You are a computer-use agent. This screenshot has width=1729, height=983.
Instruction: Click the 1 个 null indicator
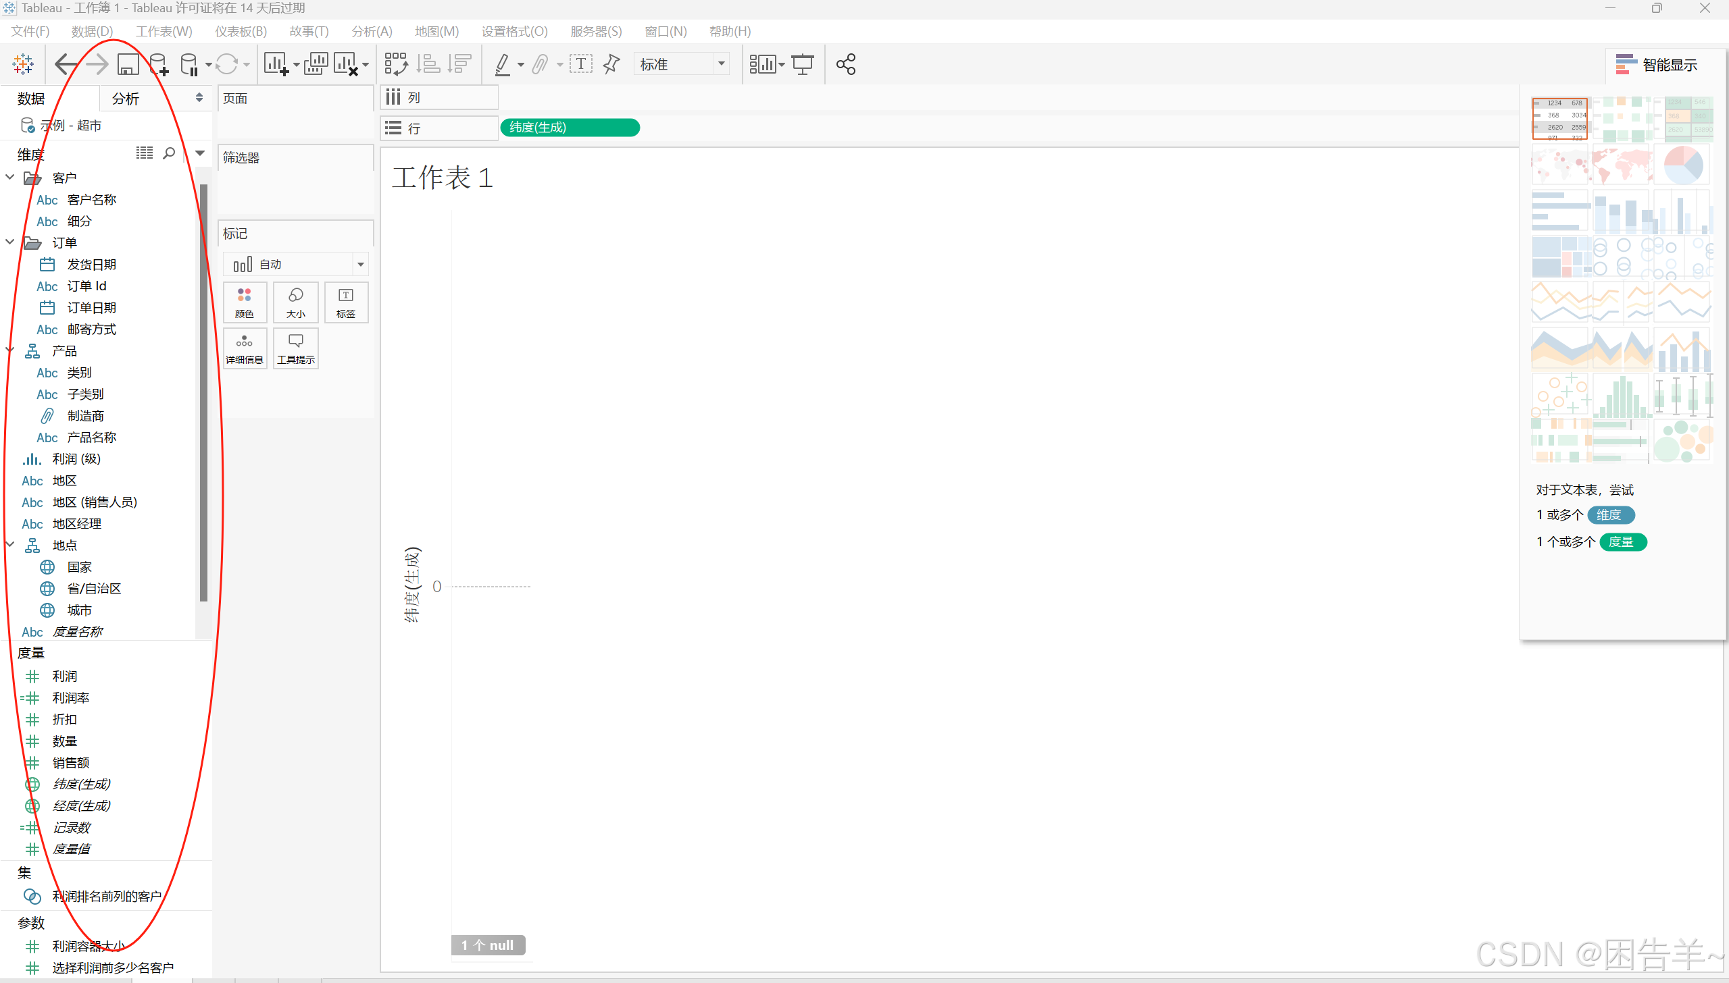click(x=488, y=945)
